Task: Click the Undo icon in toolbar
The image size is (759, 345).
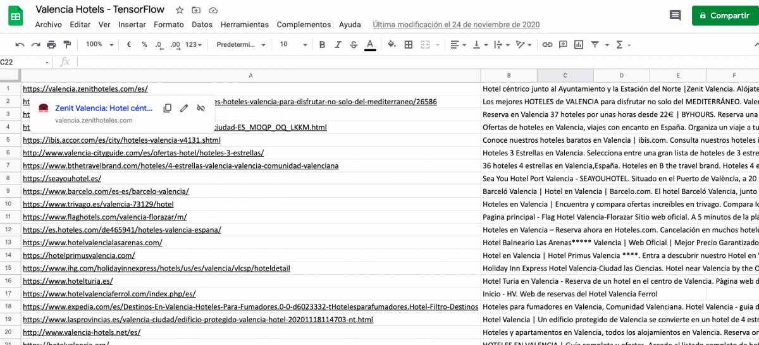Action: [20, 45]
